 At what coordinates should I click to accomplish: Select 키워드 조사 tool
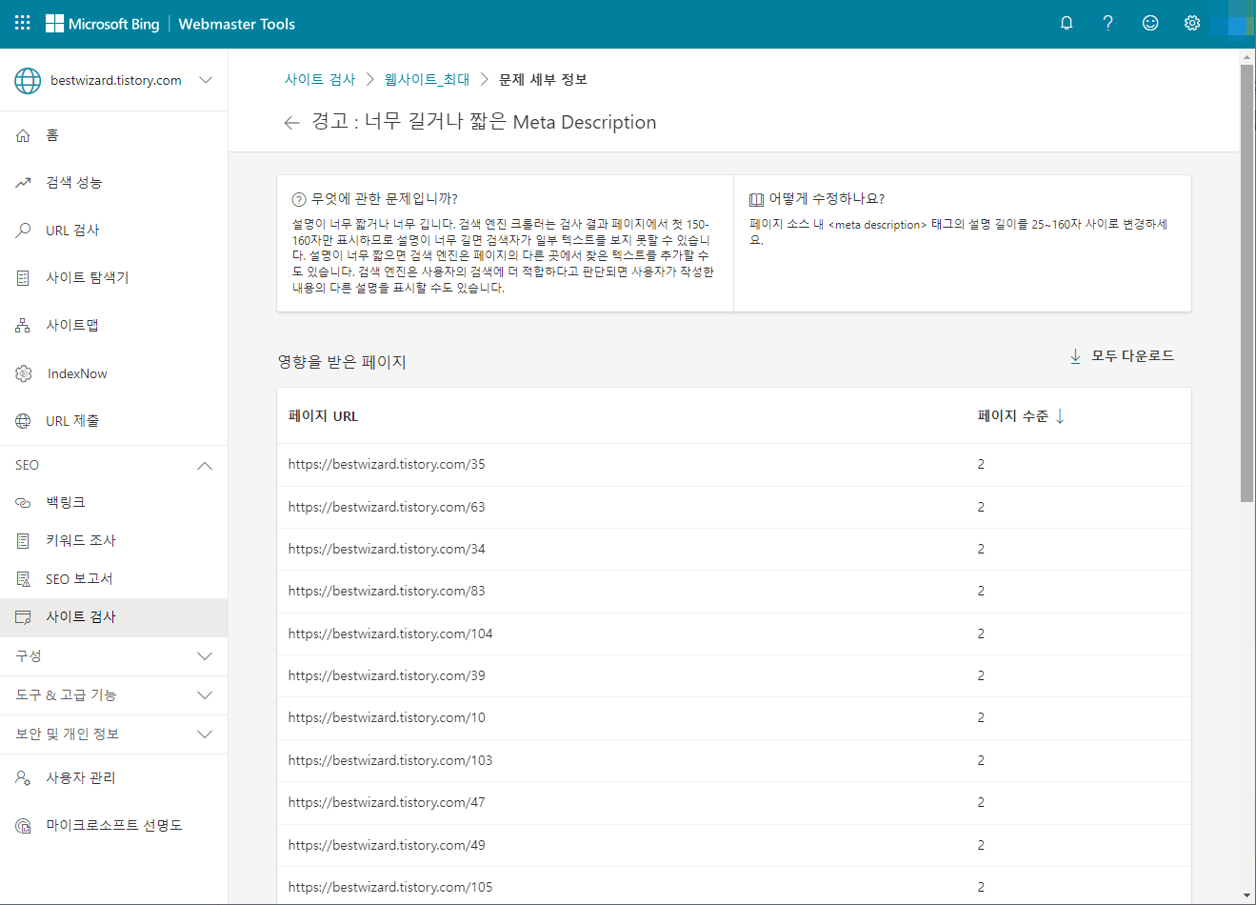(83, 540)
